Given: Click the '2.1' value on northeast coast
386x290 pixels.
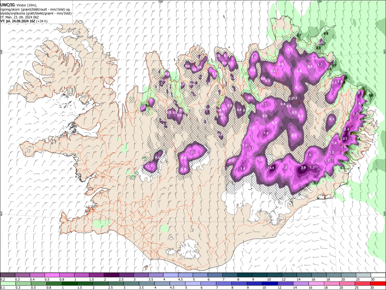Looking at the screenshot, I should (x=360, y=93).
